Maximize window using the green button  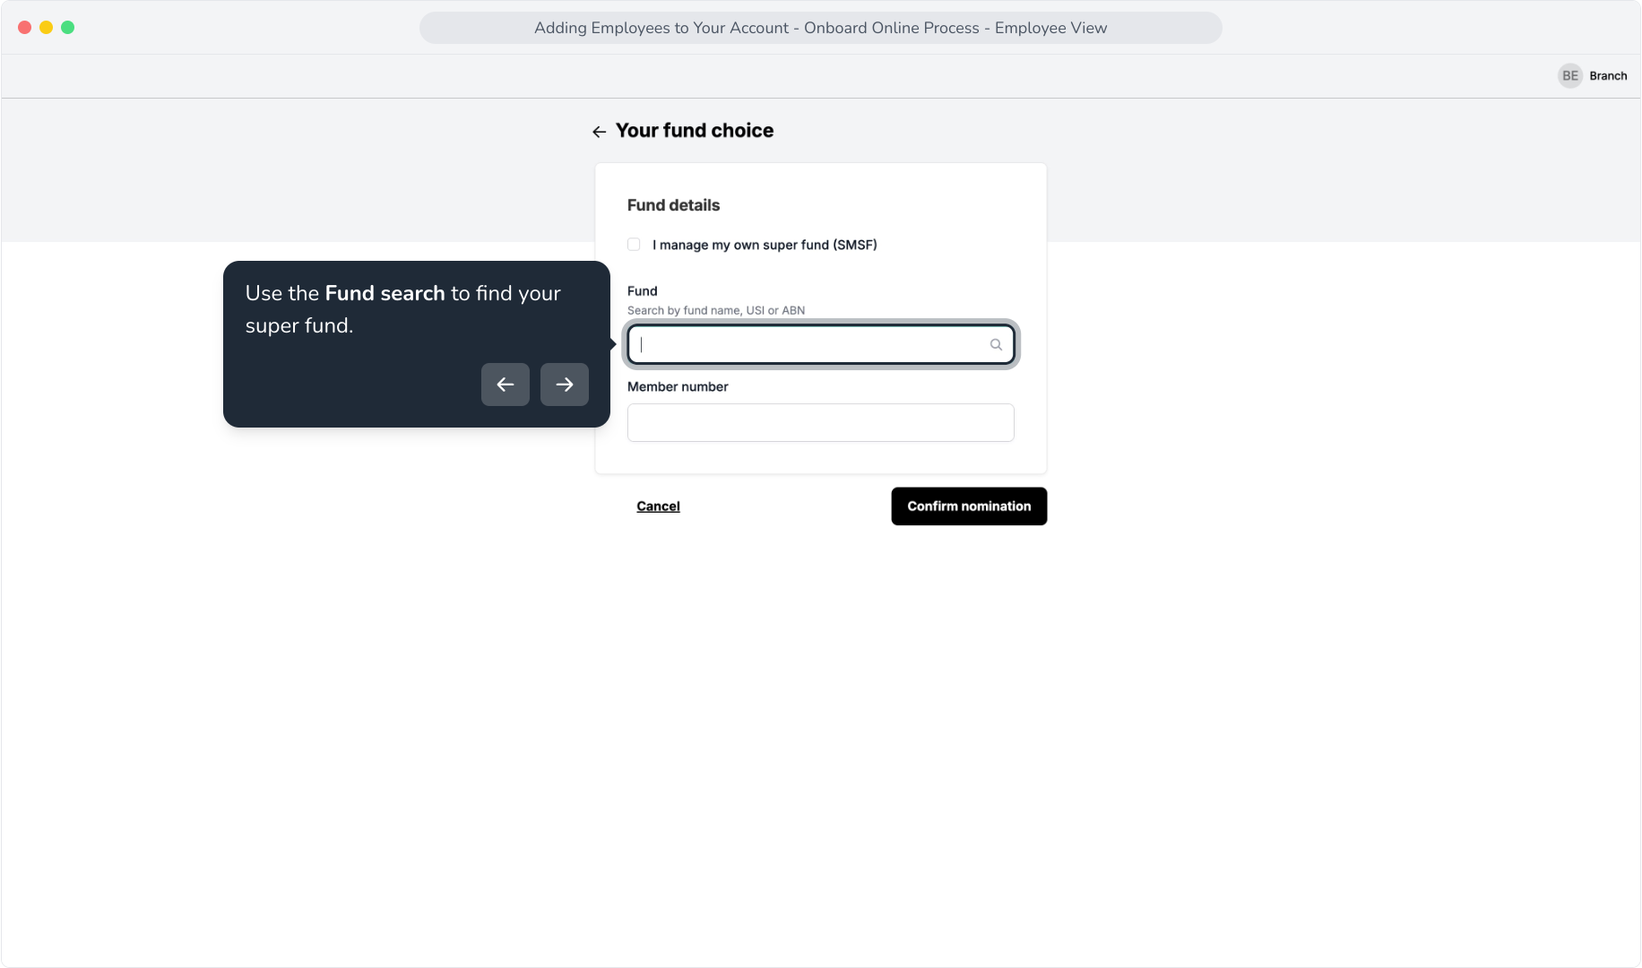[x=68, y=28]
